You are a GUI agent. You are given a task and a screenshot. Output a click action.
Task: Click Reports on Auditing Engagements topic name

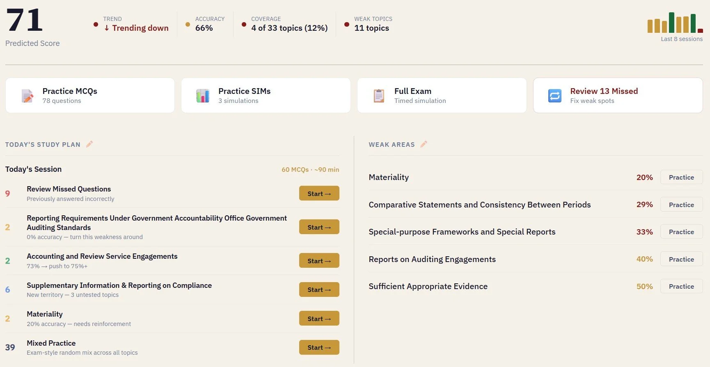click(432, 259)
